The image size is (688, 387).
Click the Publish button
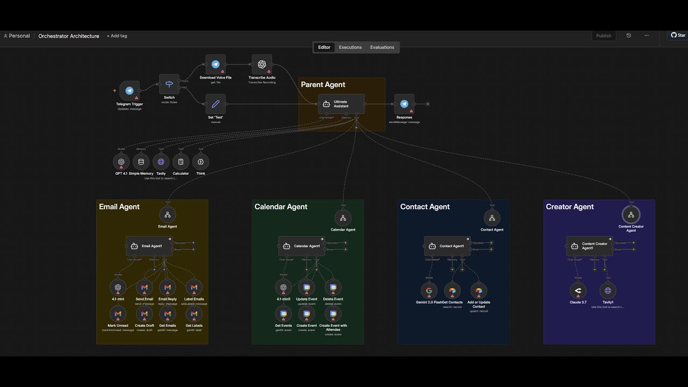click(604, 35)
